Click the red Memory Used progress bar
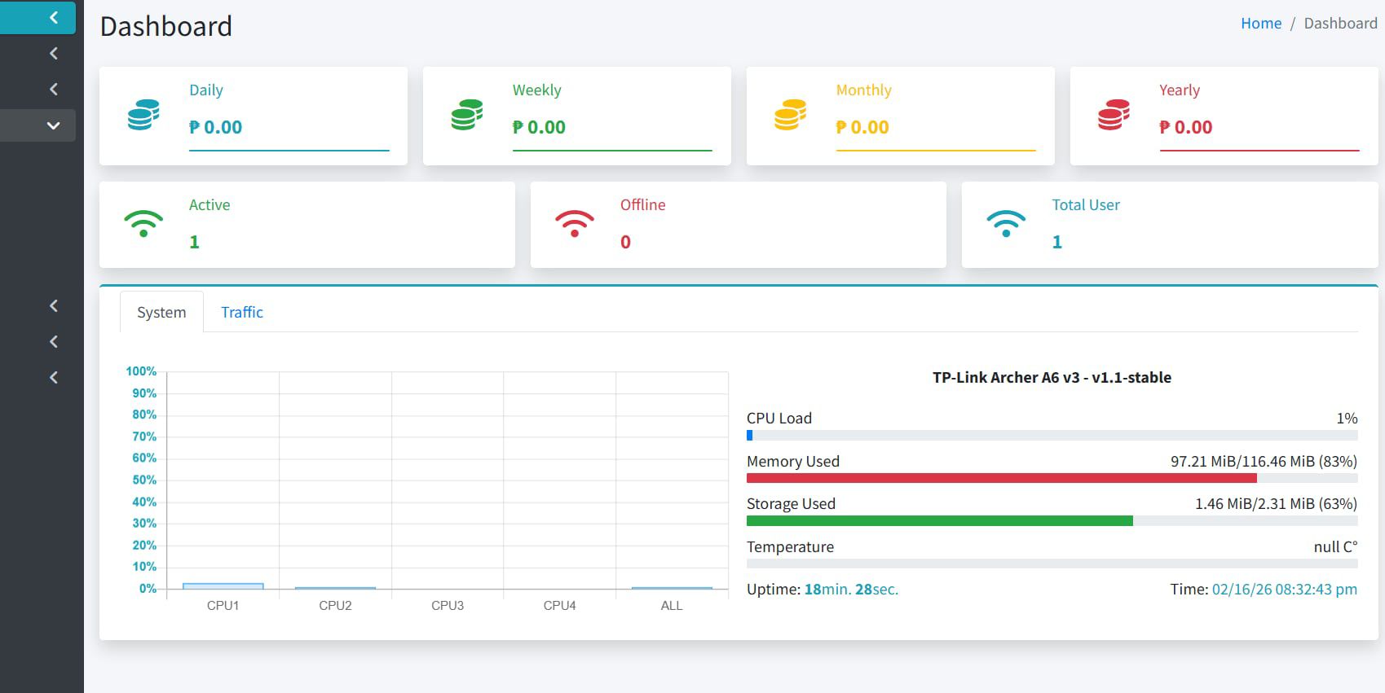This screenshot has width=1385, height=693. tap(1002, 478)
